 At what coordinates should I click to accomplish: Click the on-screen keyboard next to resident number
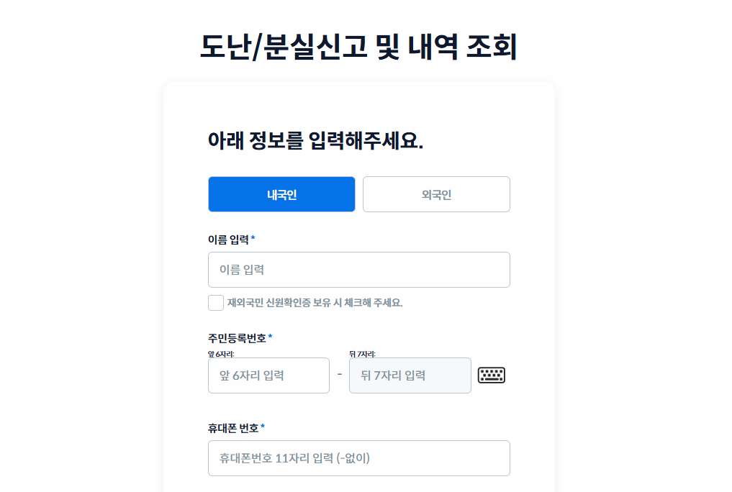tap(493, 375)
